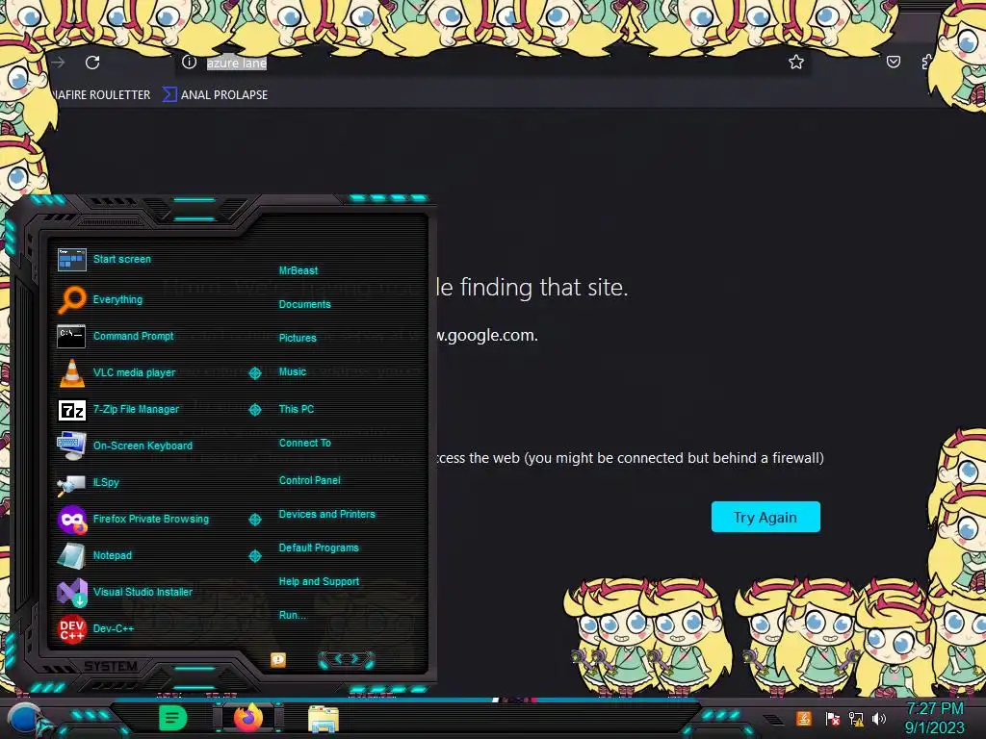This screenshot has height=739, width=986.
Task: Click the orange notification icon in start menu
Action: 278,659
